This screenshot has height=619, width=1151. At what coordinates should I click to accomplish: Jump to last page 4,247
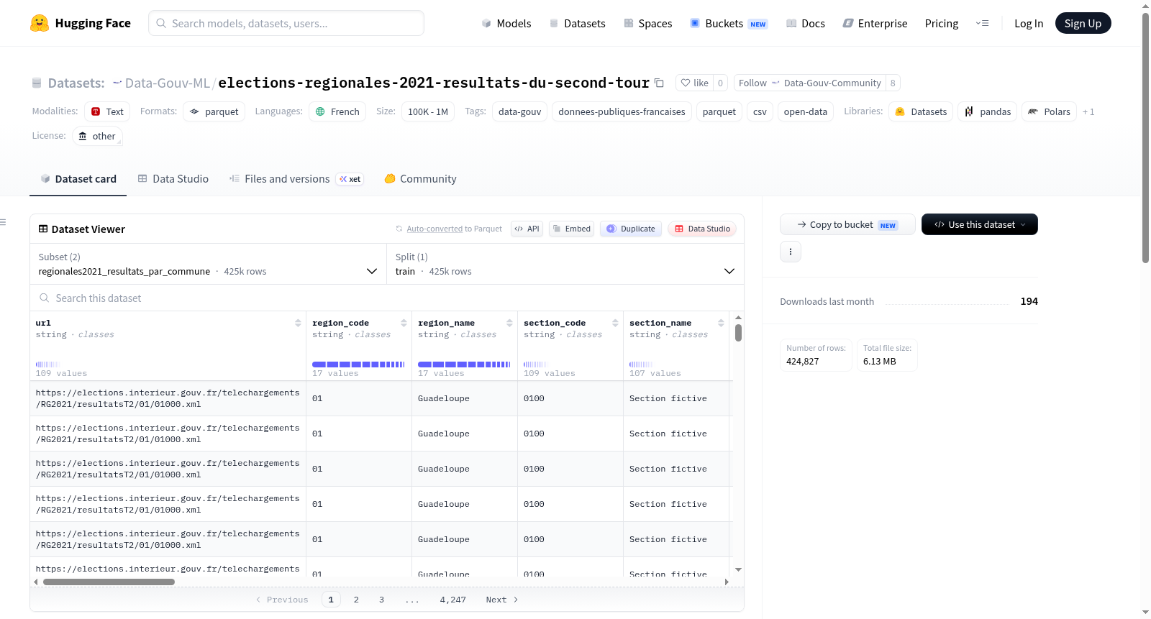(452, 600)
